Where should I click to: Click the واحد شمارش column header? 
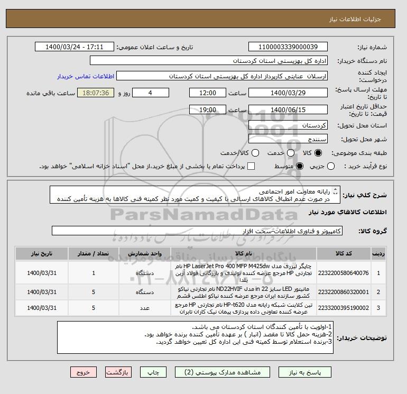click(145, 253)
